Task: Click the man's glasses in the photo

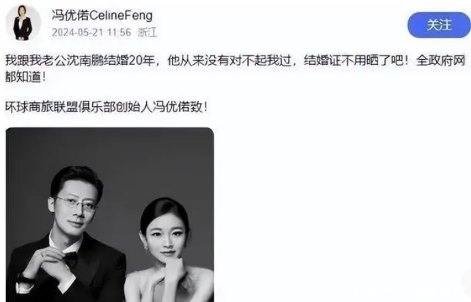Action: pyautogui.click(x=76, y=203)
